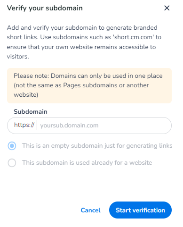Click the Subdomain field label
This screenshot has width=183, height=227.
(31, 112)
